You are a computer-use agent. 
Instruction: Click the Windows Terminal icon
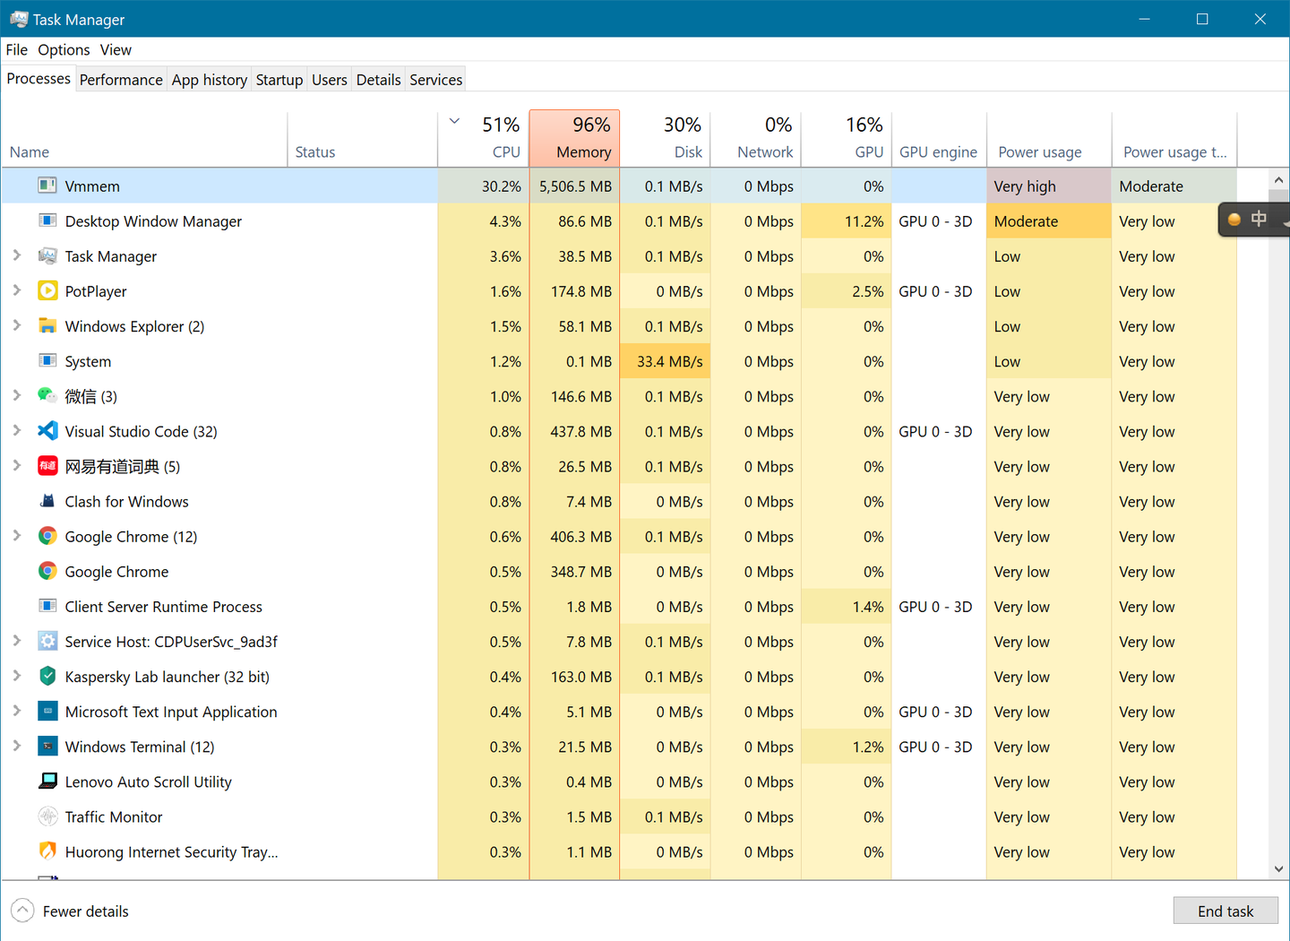pos(47,746)
